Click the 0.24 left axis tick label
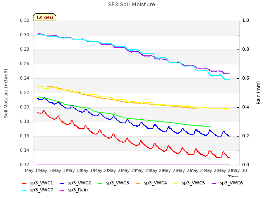264x198 pixels. [x=24, y=78]
